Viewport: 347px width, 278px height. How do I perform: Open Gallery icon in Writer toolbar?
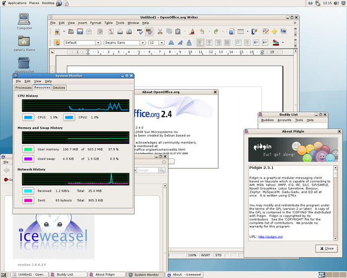pyautogui.click(x=284, y=31)
